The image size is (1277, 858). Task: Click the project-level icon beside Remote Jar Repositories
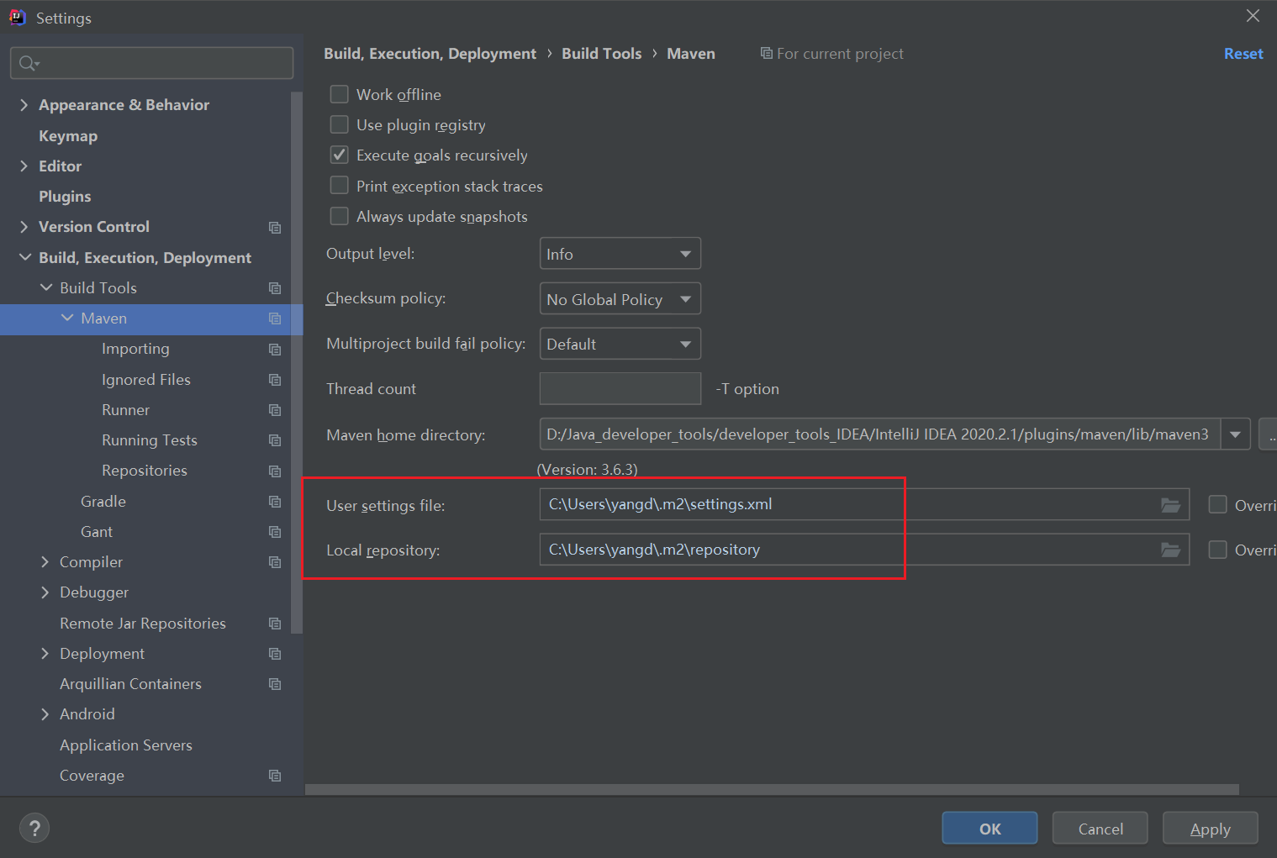point(275,624)
